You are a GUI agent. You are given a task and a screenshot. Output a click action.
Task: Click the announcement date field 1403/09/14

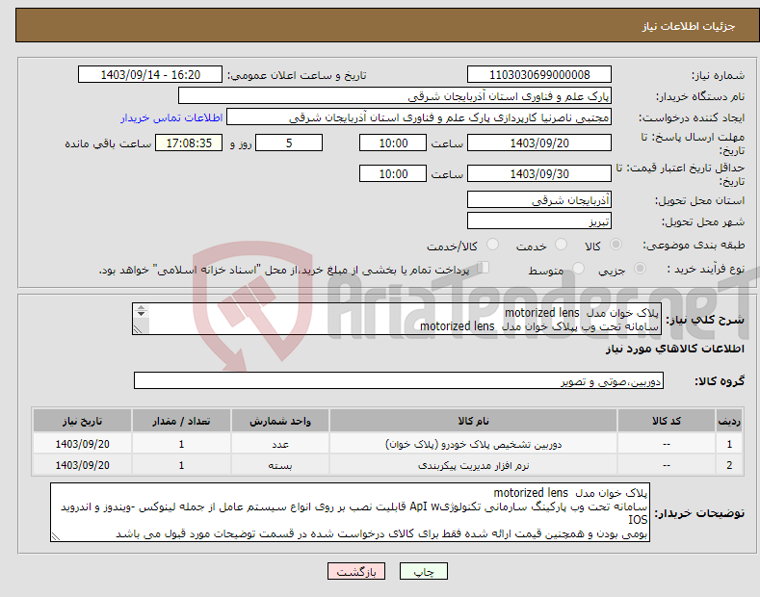[150, 75]
